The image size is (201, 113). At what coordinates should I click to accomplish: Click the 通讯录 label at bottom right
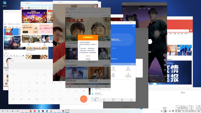click(183, 93)
